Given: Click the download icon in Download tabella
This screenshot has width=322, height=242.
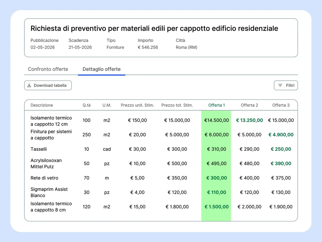Looking at the screenshot, I should coord(29,85).
